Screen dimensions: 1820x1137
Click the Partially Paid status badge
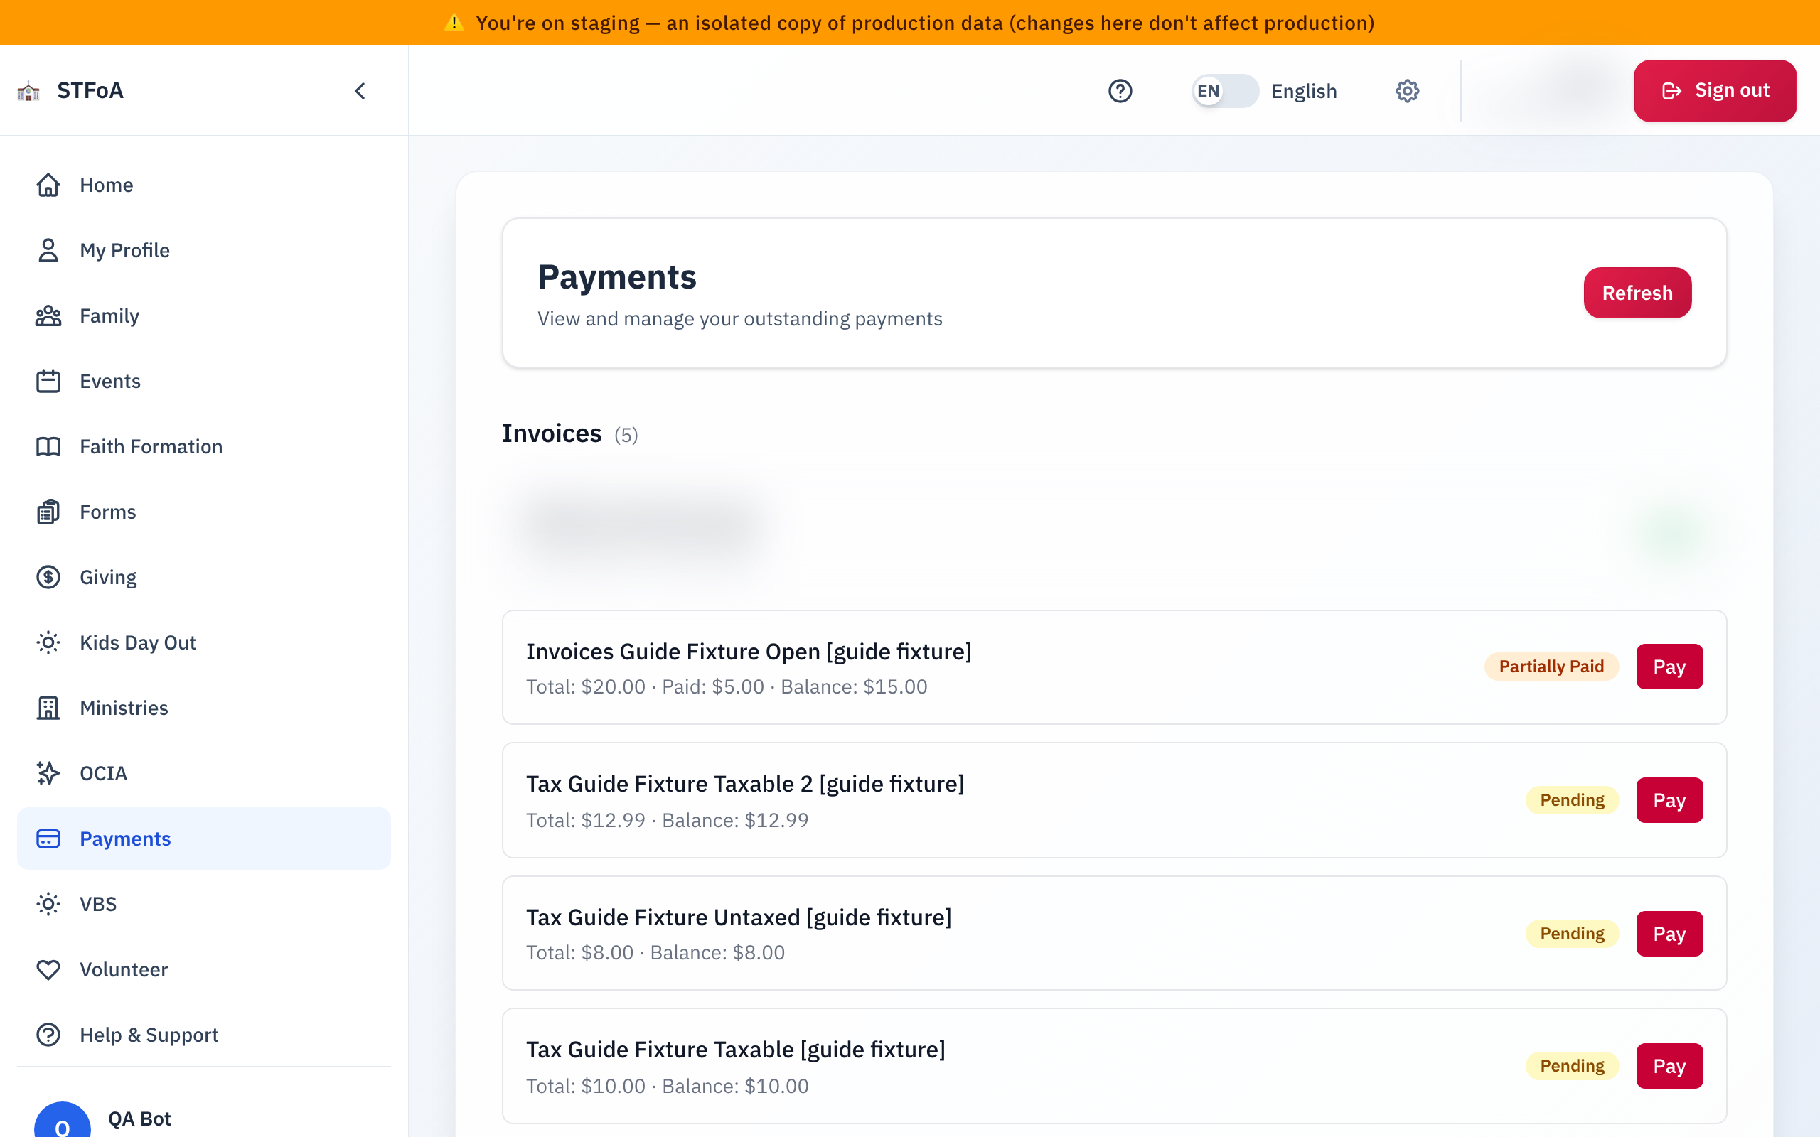(x=1551, y=667)
